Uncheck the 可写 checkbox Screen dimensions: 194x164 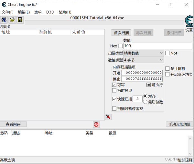point(114,85)
